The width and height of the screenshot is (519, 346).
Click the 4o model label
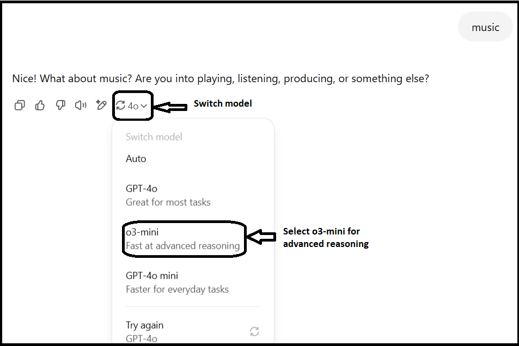click(x=133, y=106)
